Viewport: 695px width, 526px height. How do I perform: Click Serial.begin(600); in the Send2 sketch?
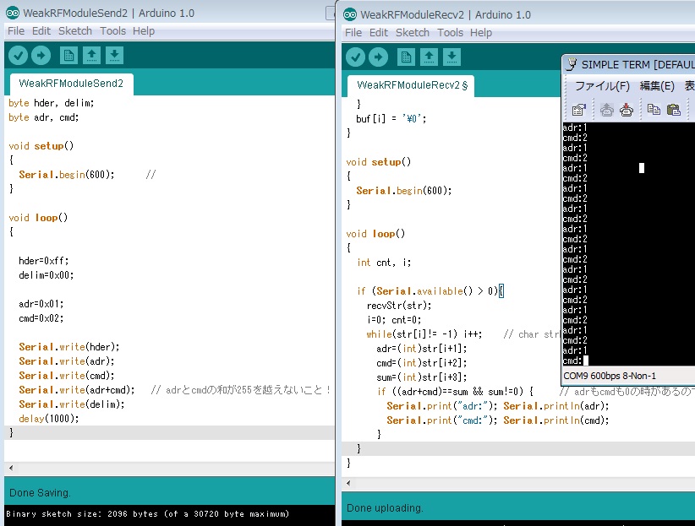[x=67, y=175]
